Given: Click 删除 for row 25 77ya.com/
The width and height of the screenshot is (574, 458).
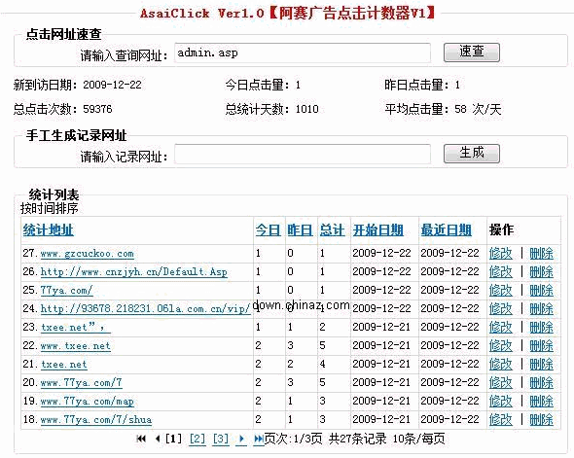Looking at the screenshot, I should 542,290.
